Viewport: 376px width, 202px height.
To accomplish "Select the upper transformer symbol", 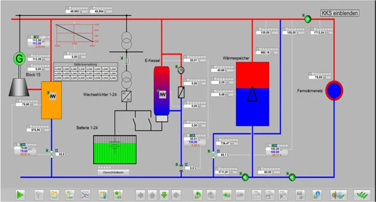I will [127, 41].
